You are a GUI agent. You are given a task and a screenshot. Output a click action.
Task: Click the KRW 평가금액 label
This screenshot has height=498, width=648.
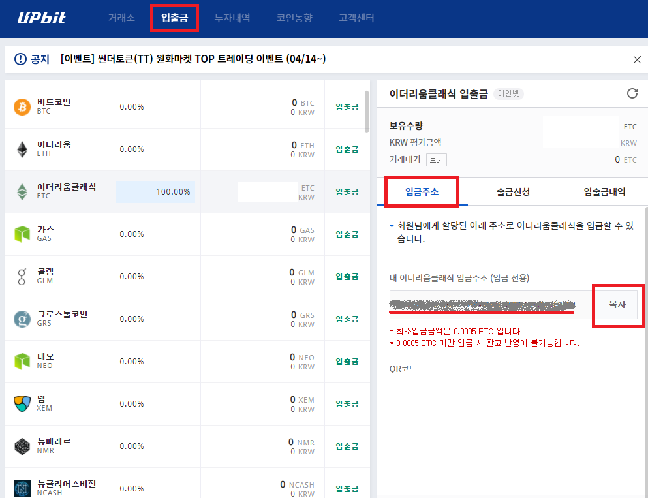(x=415, y=142)
